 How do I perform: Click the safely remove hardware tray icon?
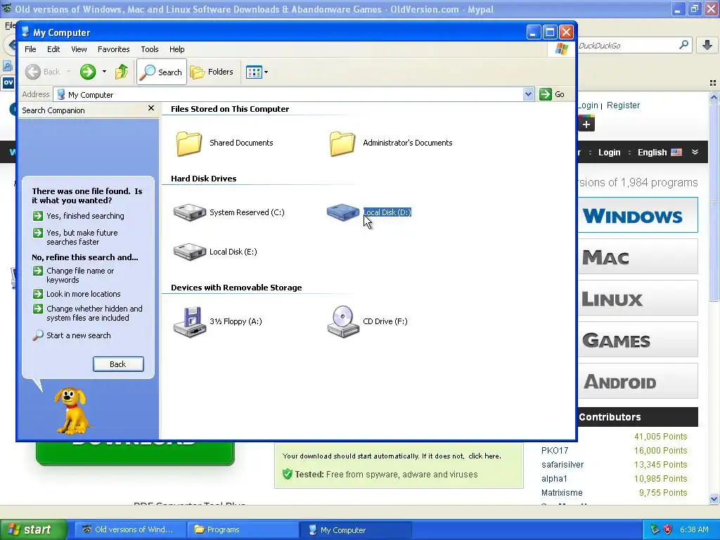[655, 529]
